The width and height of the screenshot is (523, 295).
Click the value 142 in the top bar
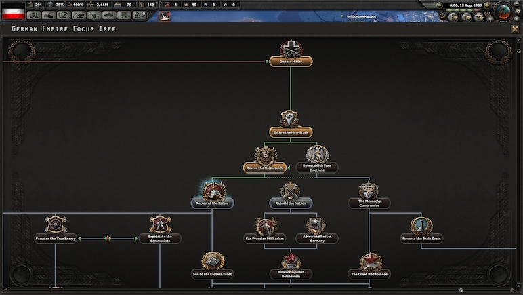pyautogui.click(x=150, y=5)
